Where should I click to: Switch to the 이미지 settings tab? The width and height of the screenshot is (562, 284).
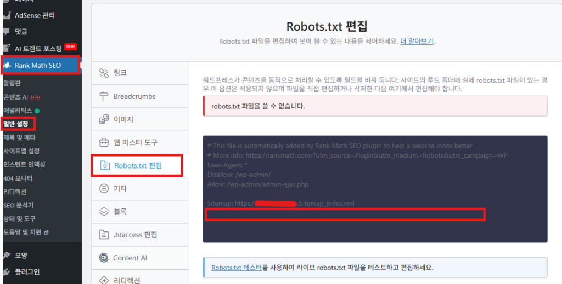pos(140,119)
